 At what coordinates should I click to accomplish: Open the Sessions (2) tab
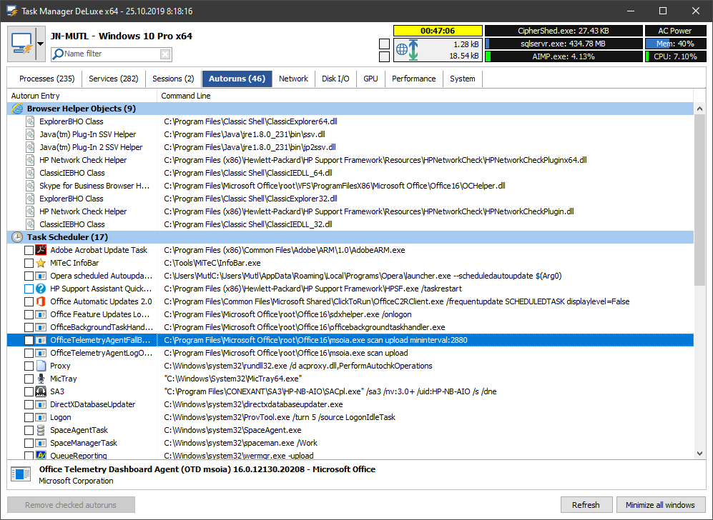(173, 79)
